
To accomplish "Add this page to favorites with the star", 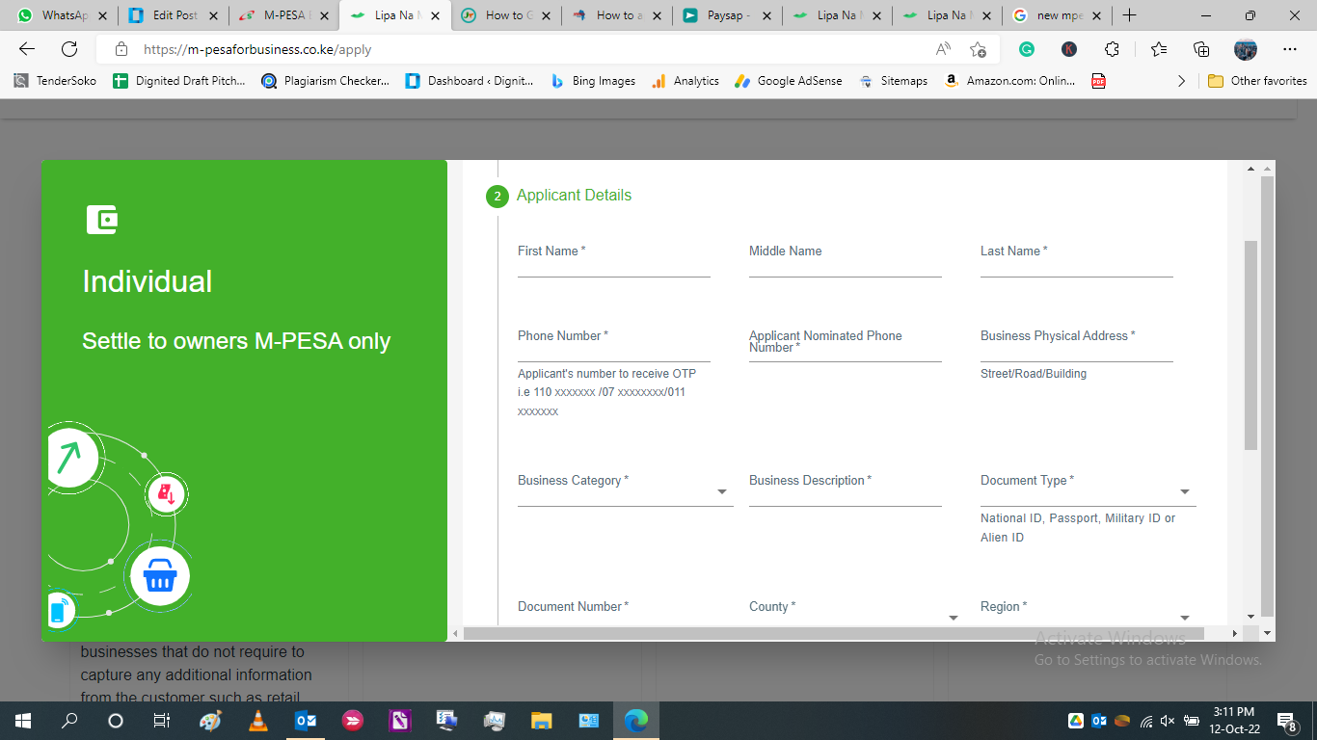I will click(978, 49).
